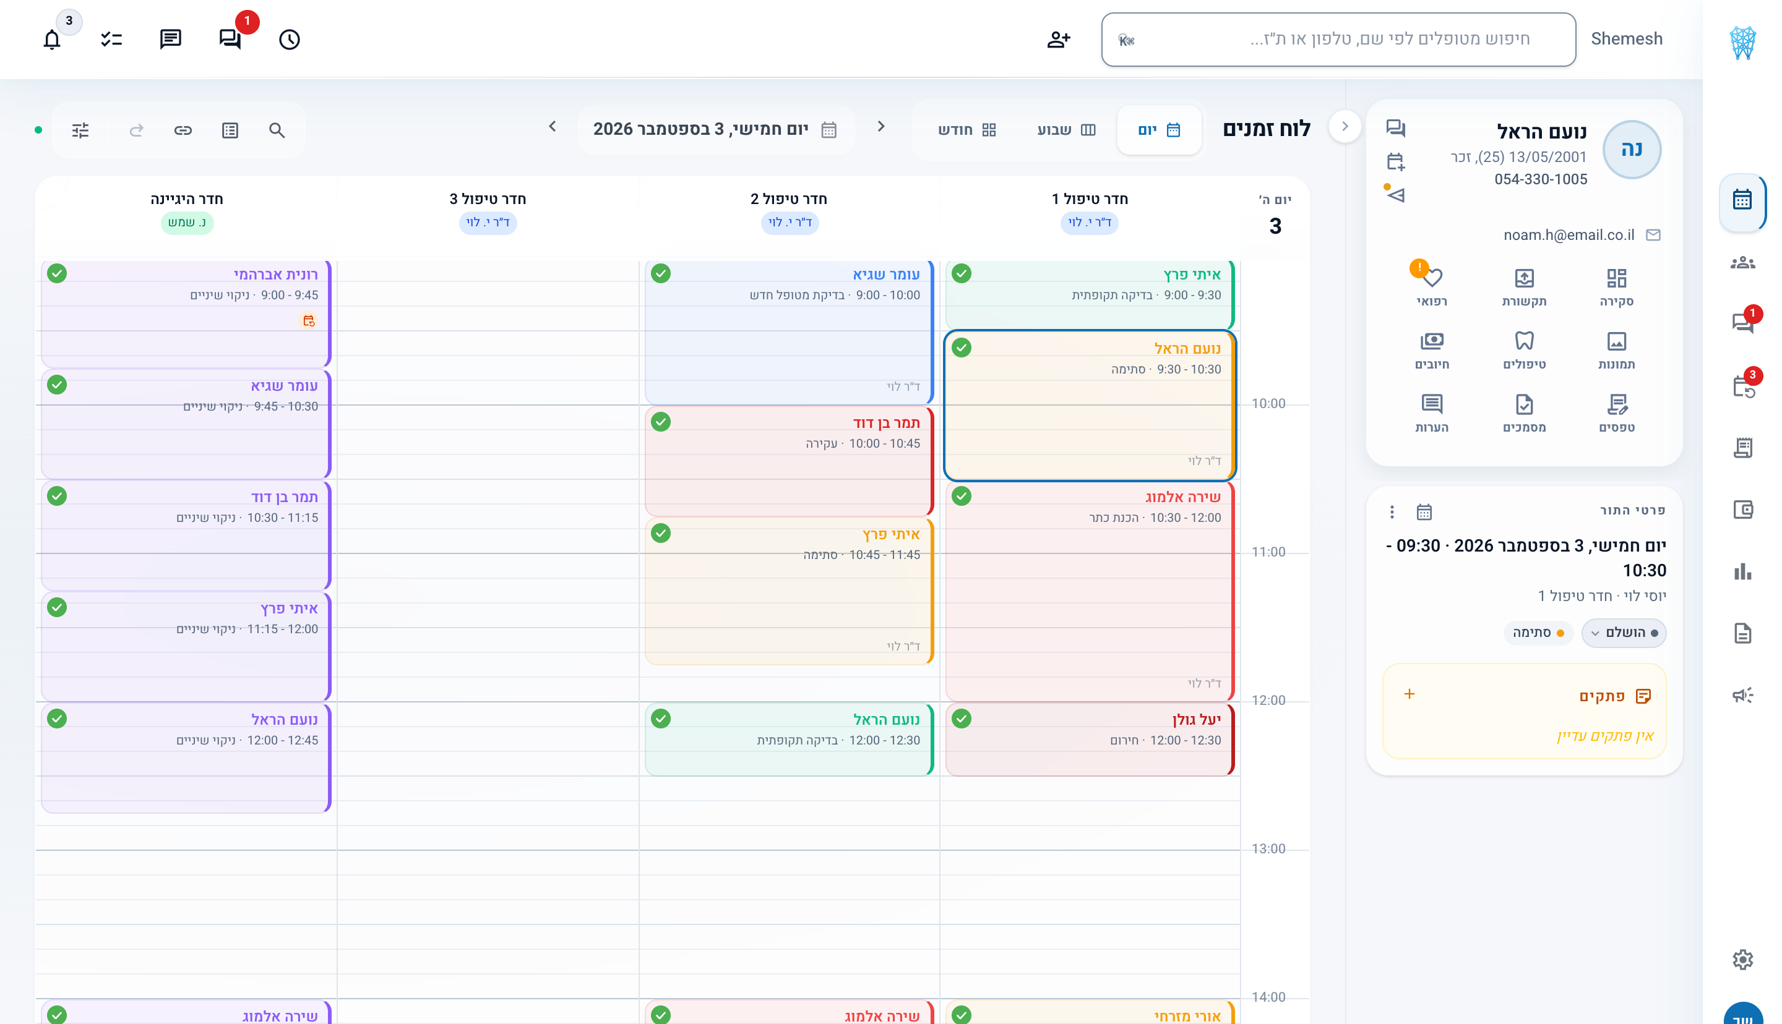The width and height of the screenshot is (1782, 1024).
Task: Click the email link noam.h@email.co.il
Action: 1568,235
